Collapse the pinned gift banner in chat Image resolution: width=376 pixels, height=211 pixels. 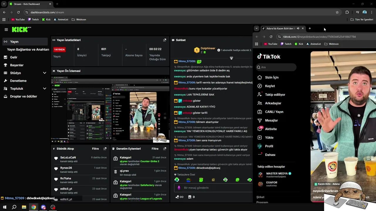click(x=231, y=58)
